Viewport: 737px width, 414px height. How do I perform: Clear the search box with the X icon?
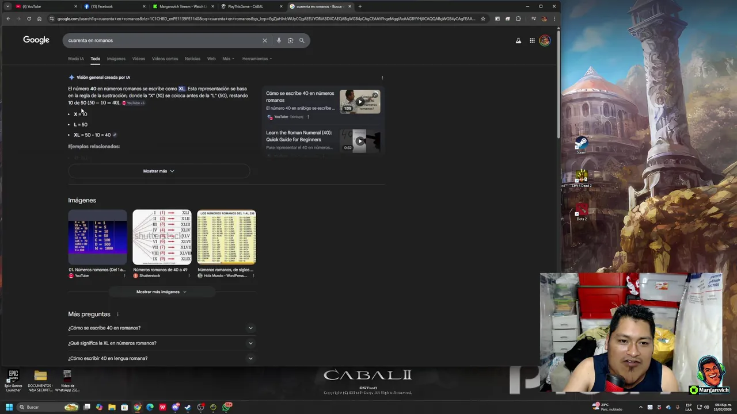click(x=265, y=40)
